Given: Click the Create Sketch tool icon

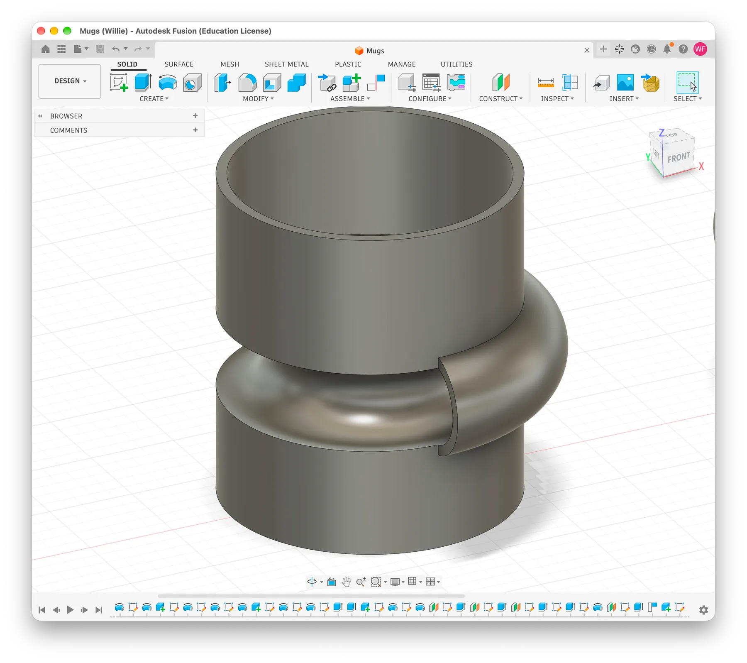Looking at the screenshot, I should click(x=119, y=82).
